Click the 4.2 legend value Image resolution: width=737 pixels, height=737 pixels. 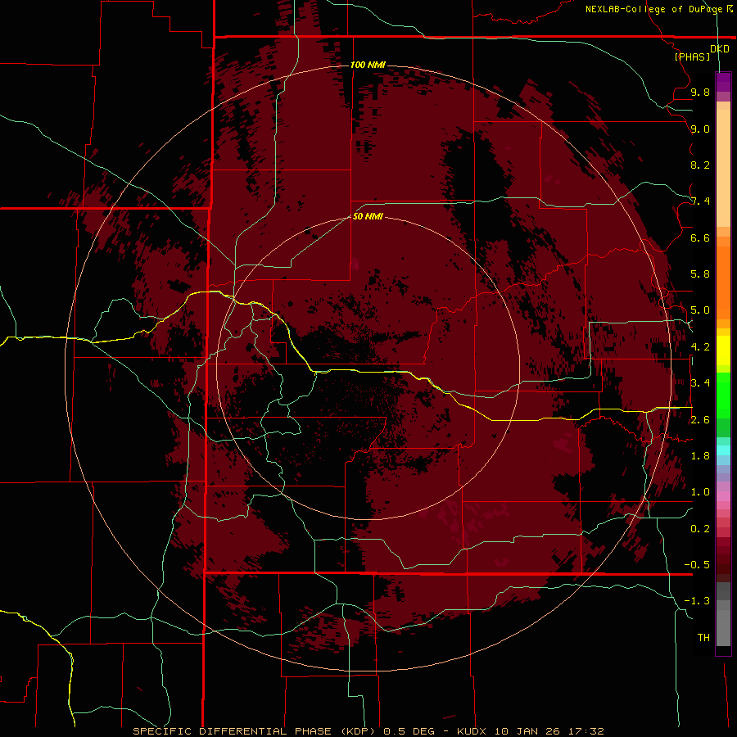700,347
